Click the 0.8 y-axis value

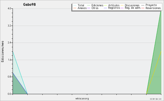[9, 77]
